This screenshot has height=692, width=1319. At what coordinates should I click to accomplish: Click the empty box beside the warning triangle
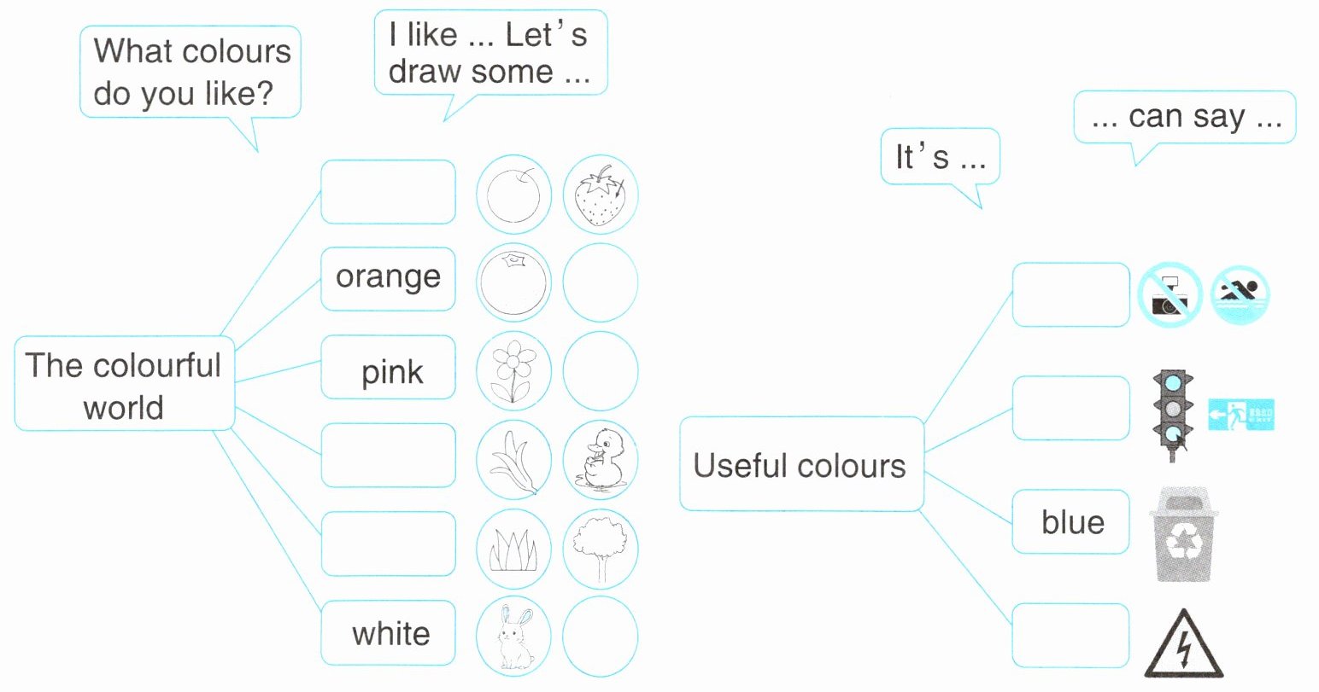tap(1070, 635)
